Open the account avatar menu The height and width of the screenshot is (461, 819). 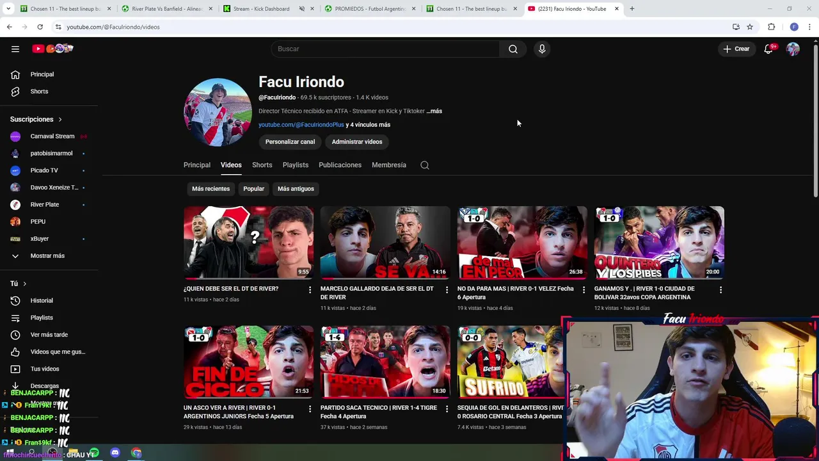pyautogui.click(x=793, y=49)
